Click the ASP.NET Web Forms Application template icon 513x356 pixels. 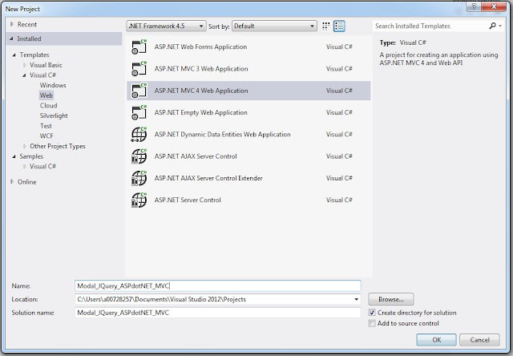tap(139, 47)
